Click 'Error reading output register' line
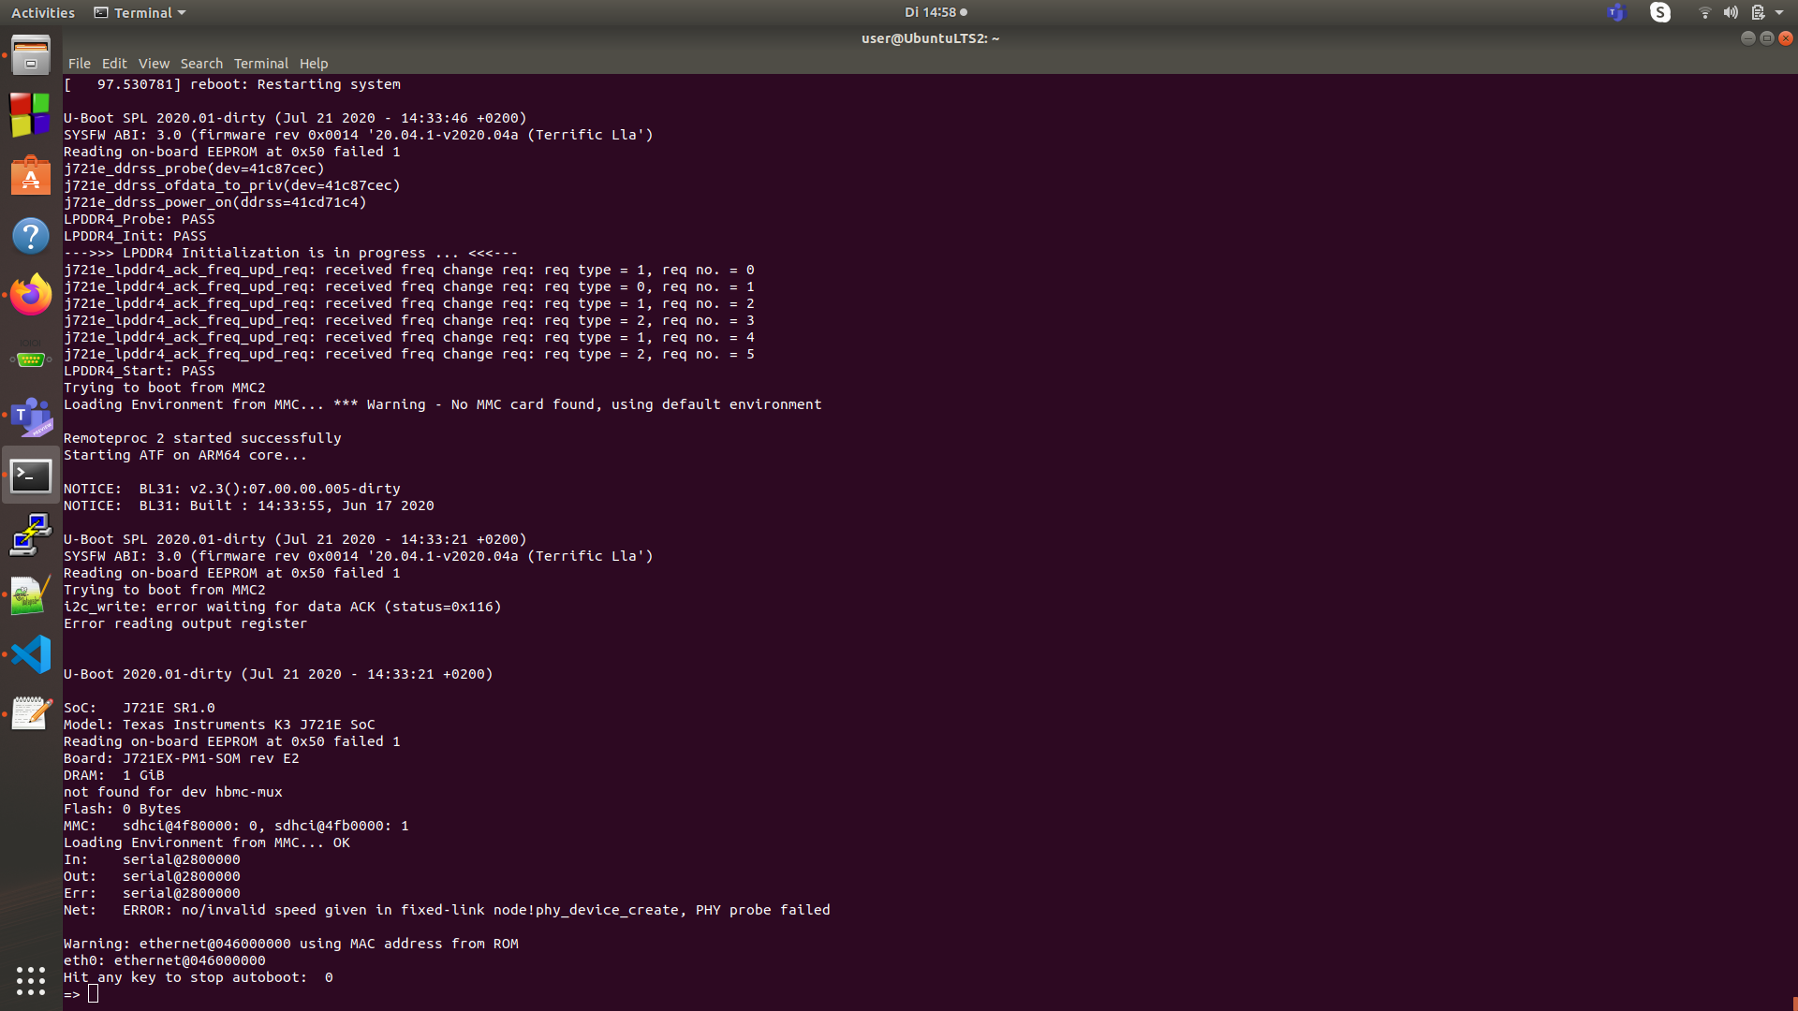Viewport: 1798px width, 1011px height. point(185,623)
